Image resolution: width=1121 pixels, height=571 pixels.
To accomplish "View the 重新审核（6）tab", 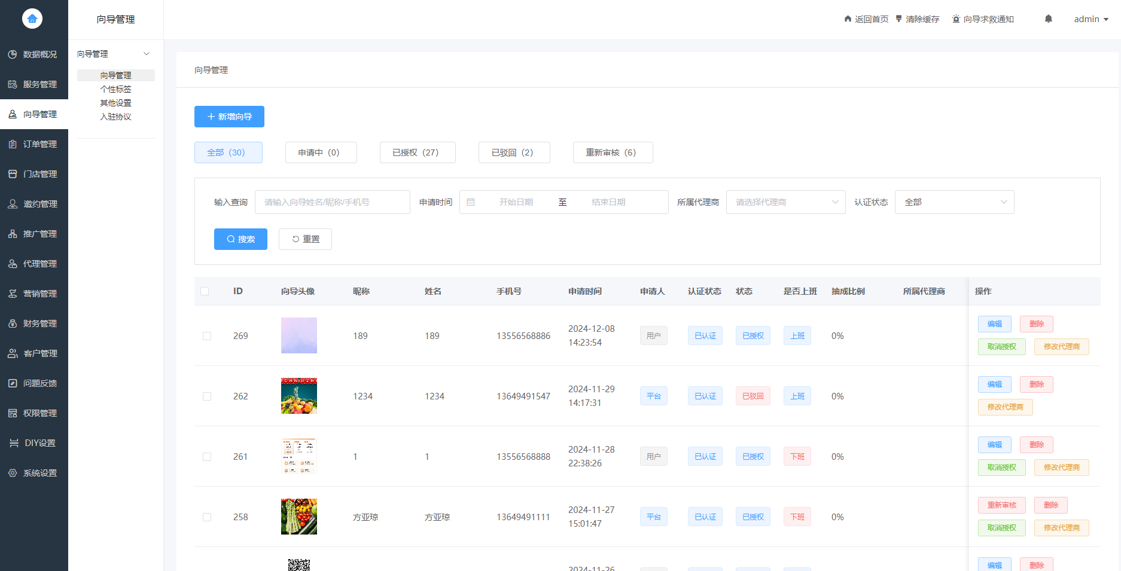I will 613,152.
